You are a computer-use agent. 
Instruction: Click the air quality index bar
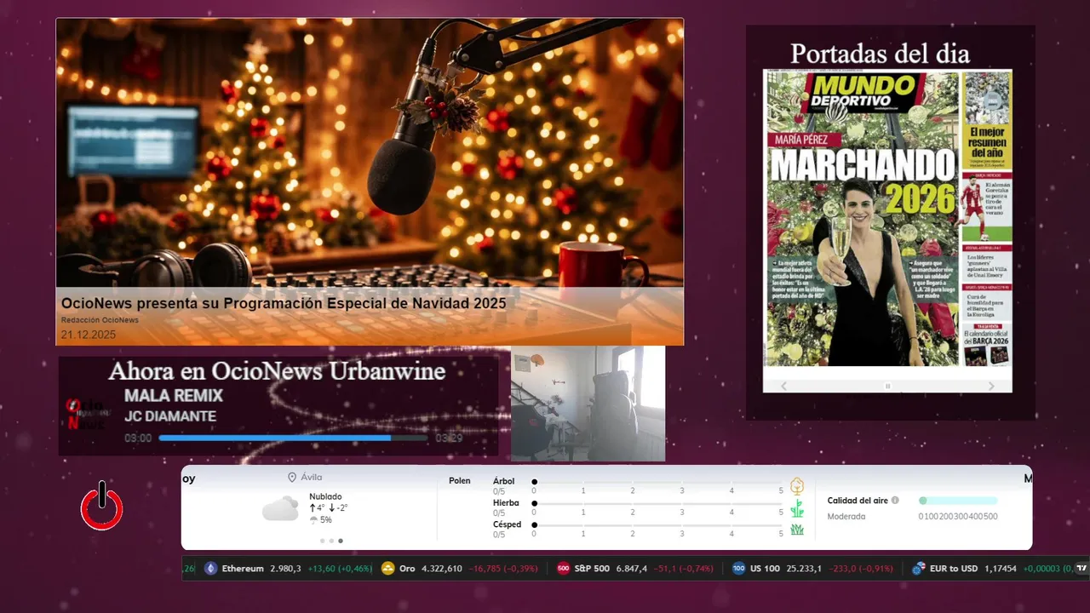pos(958,501)
